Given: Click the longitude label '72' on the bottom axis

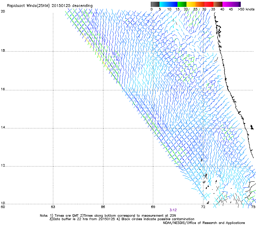Looking at the screenshot, I should [203, 207].
